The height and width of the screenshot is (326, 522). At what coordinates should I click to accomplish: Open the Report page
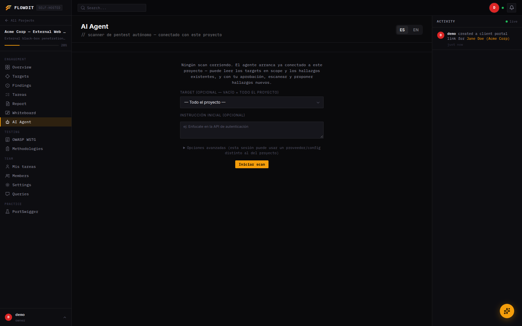[36, 104]
